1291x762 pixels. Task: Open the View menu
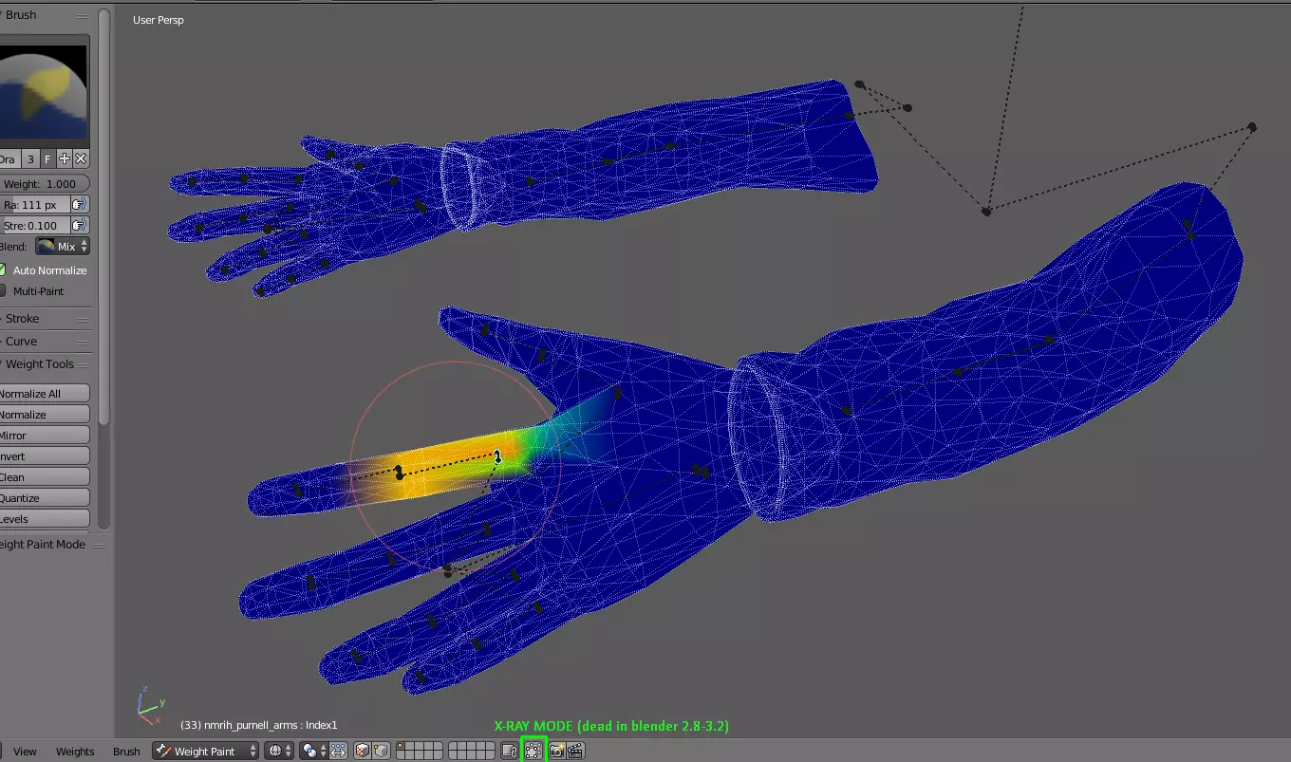[x=26, y=752]
